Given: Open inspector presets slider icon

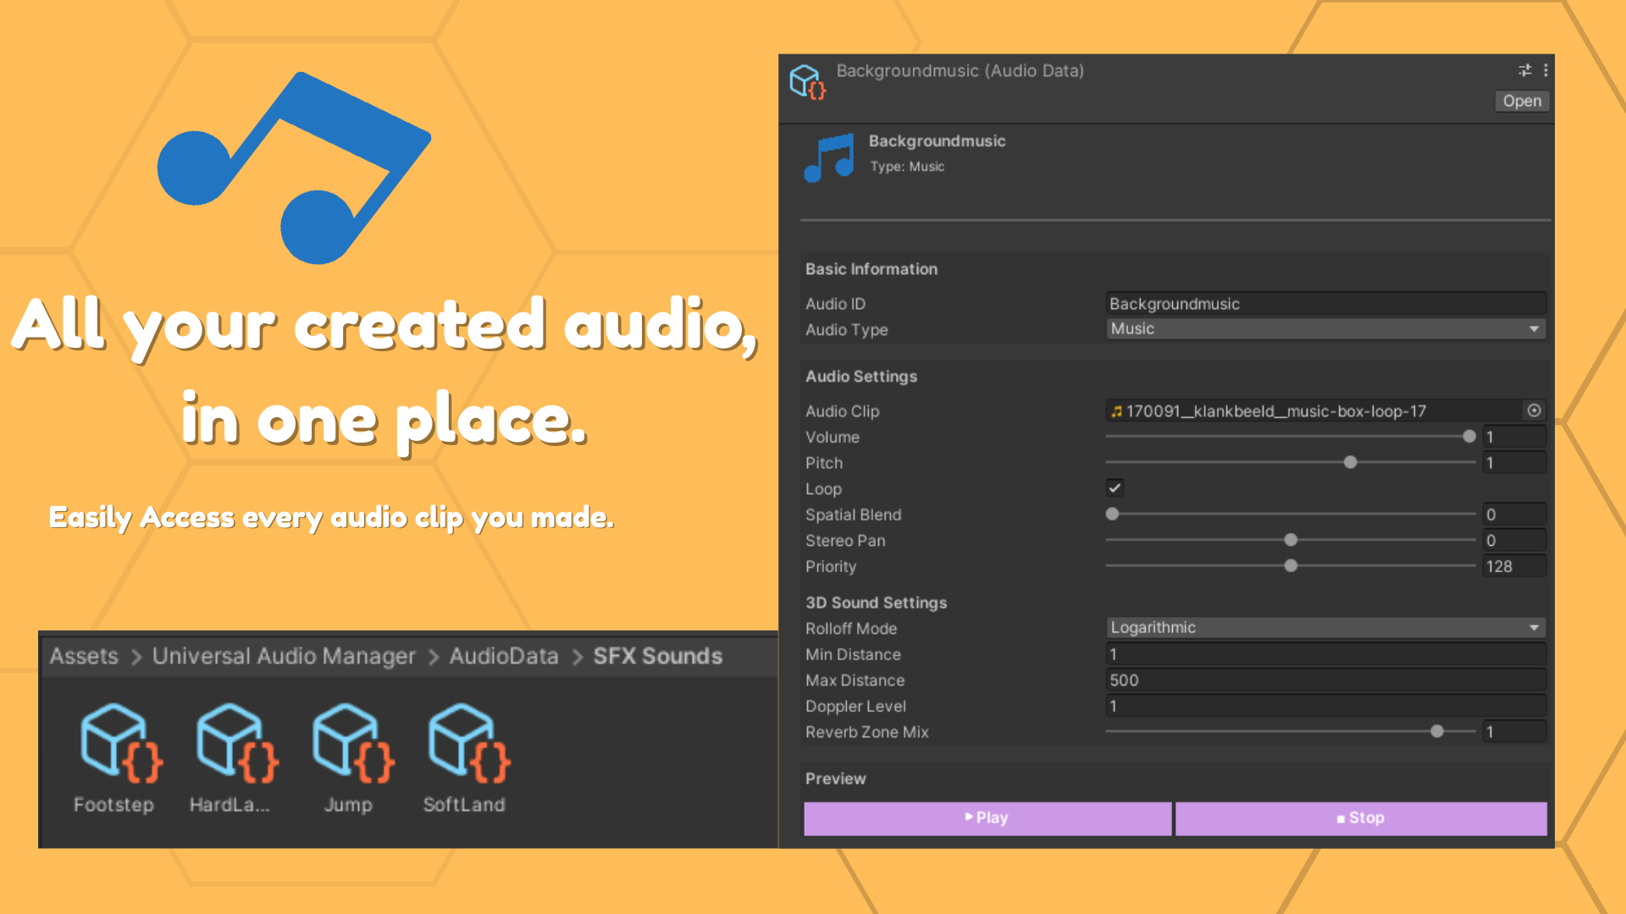Looking at the screenshot, I should click(x=1524, y=70).
